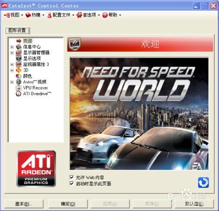Select VPU Recover tree label
The height and width of the screenshot is (211, 219).
point(35,88)
